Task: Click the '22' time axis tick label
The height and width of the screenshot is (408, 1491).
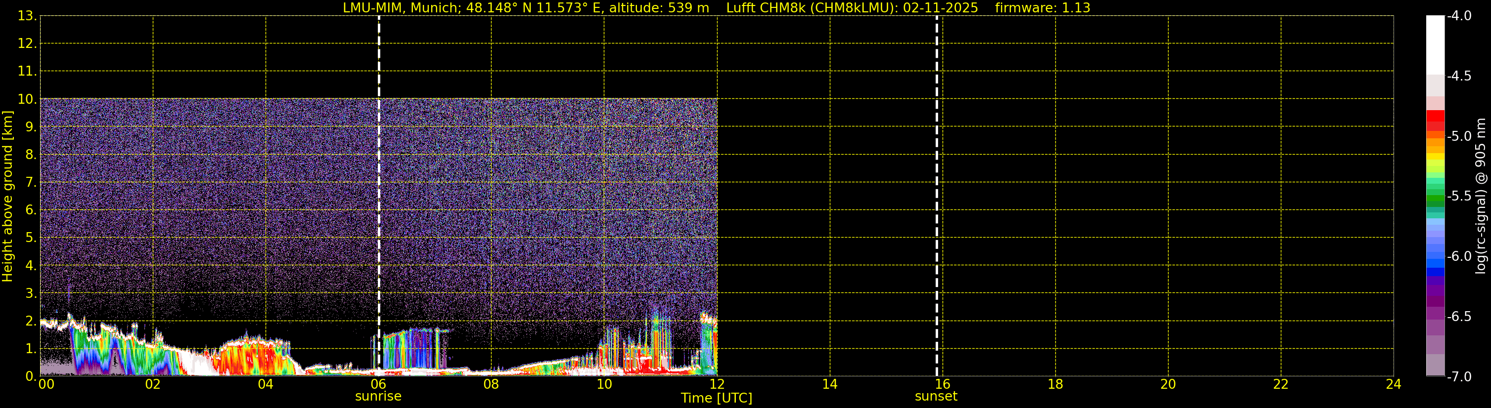Action: pos(1281,384)
